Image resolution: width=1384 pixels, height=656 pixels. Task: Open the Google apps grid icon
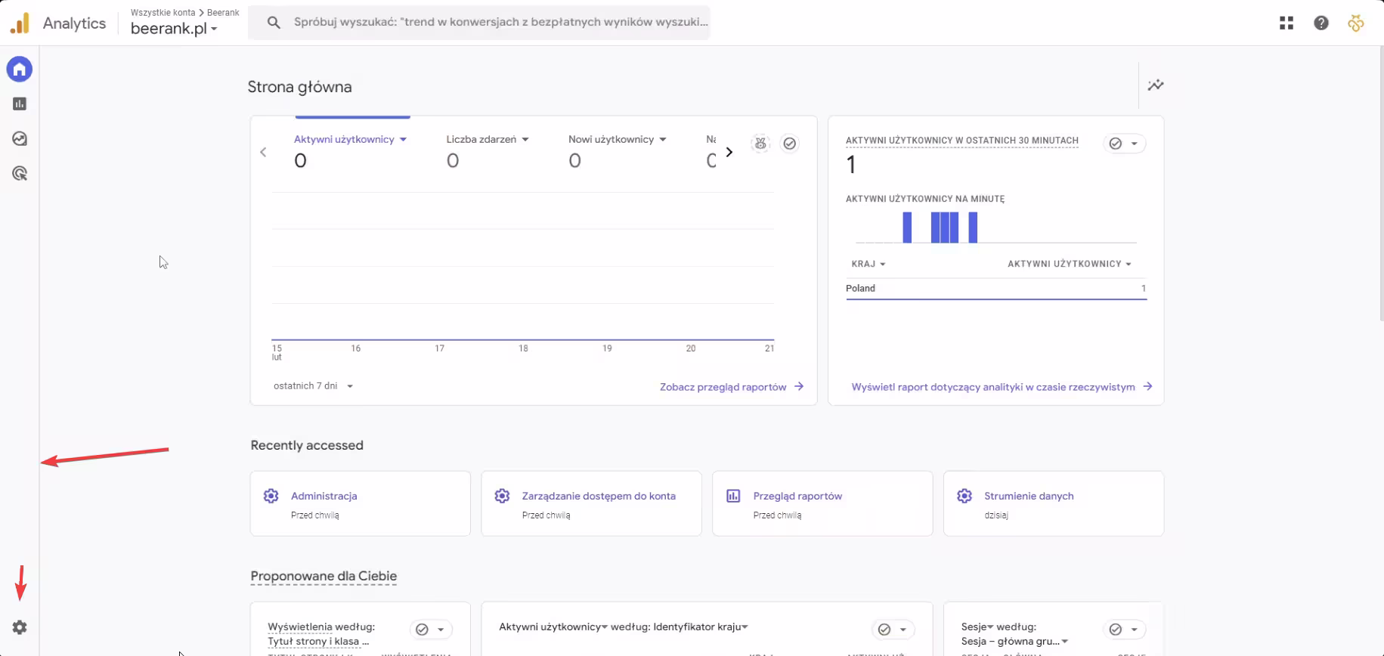(x=1286, y=23)
